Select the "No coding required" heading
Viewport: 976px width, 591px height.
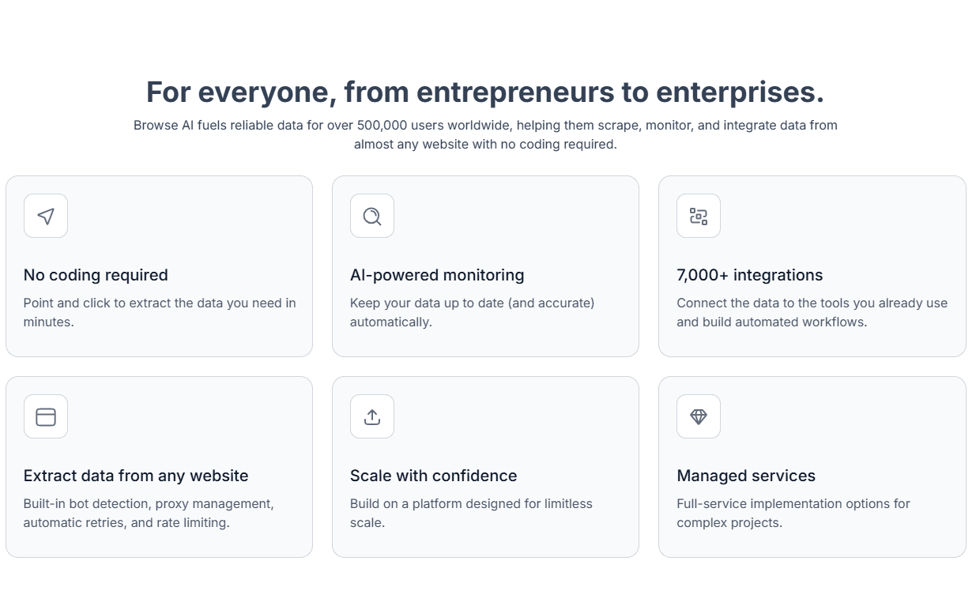click(x=96, y=275)
